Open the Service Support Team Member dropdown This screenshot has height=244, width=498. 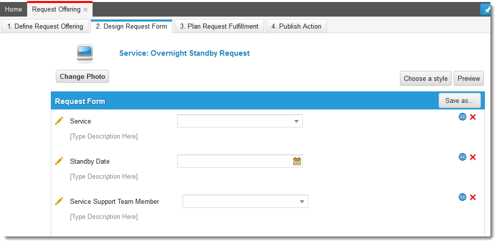[302, 202]
